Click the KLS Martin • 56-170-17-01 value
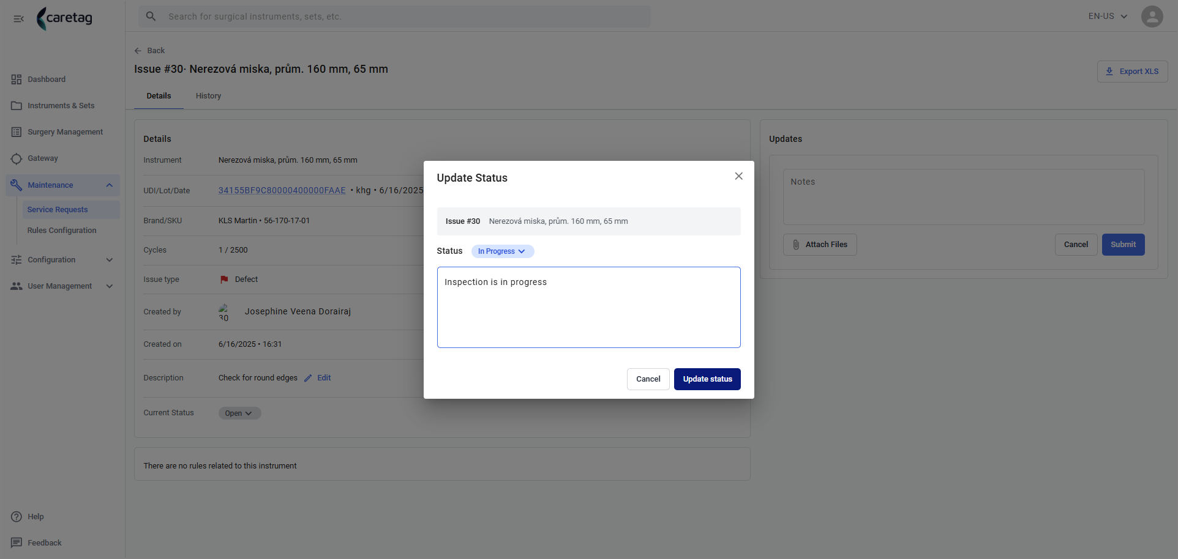 264,221
